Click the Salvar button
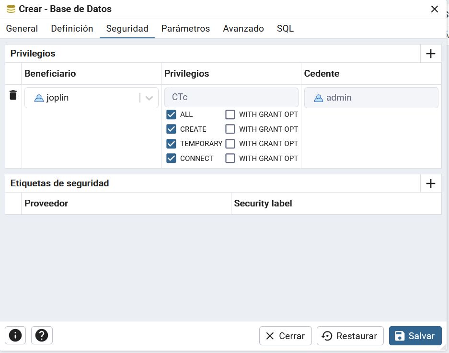This screenshot has height=353, width=449. pos(415,336)
